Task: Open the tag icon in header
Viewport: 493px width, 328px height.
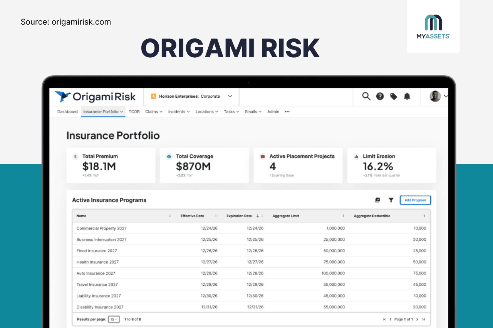Action: 393,97
